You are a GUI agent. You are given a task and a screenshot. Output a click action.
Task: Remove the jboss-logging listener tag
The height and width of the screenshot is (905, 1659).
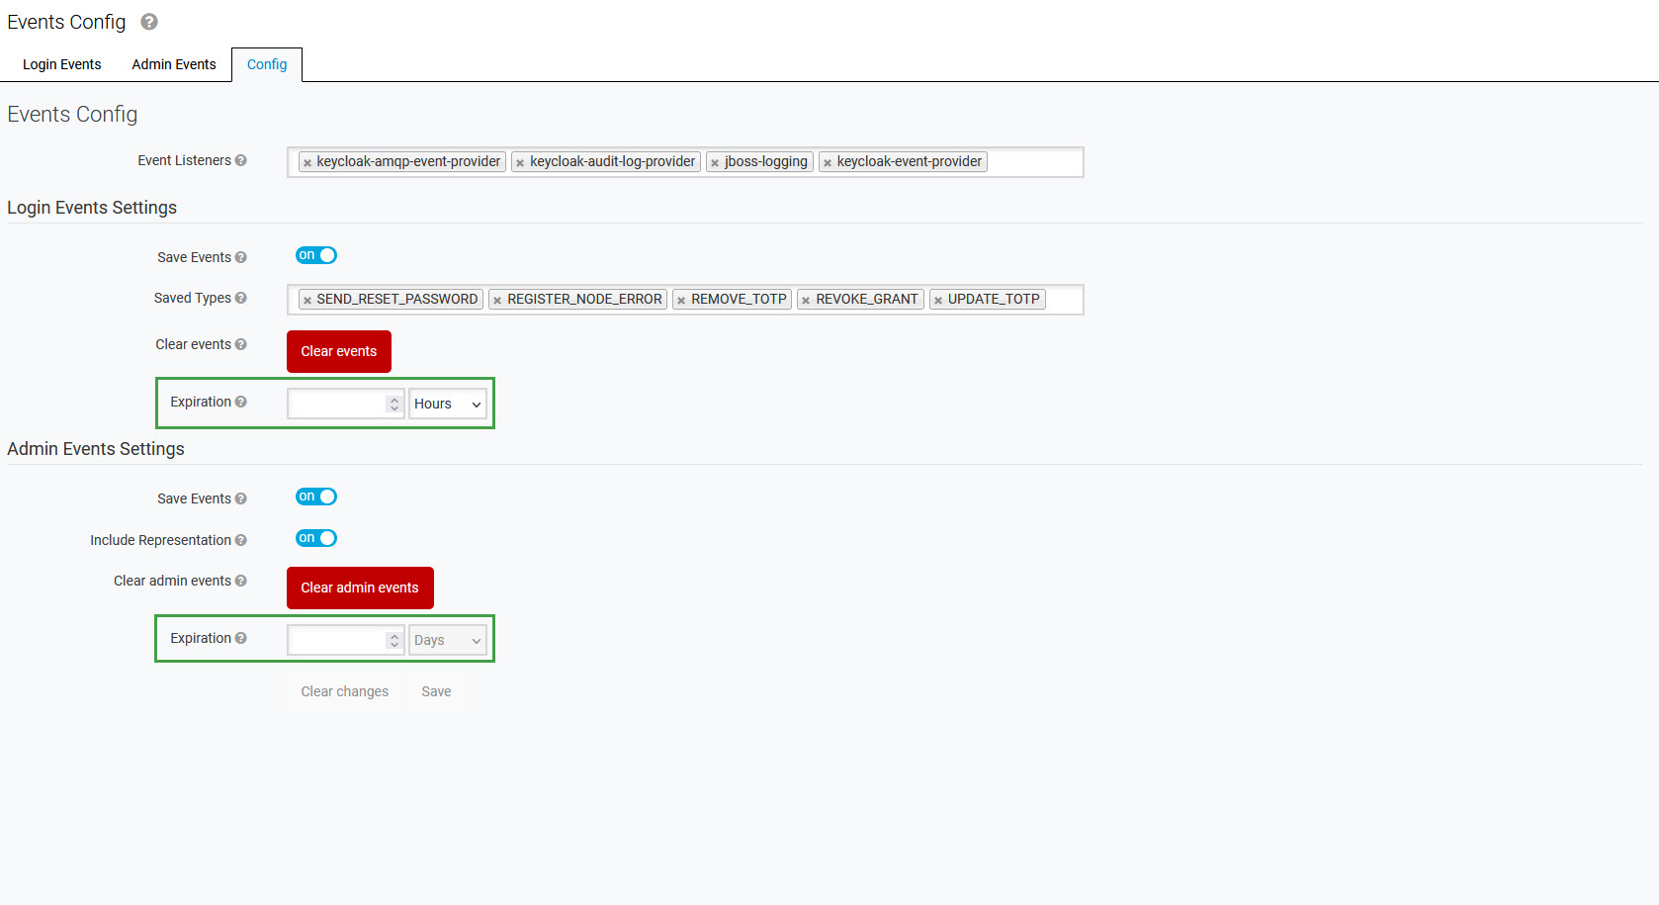pyautogui.click(x=715, y=163)
